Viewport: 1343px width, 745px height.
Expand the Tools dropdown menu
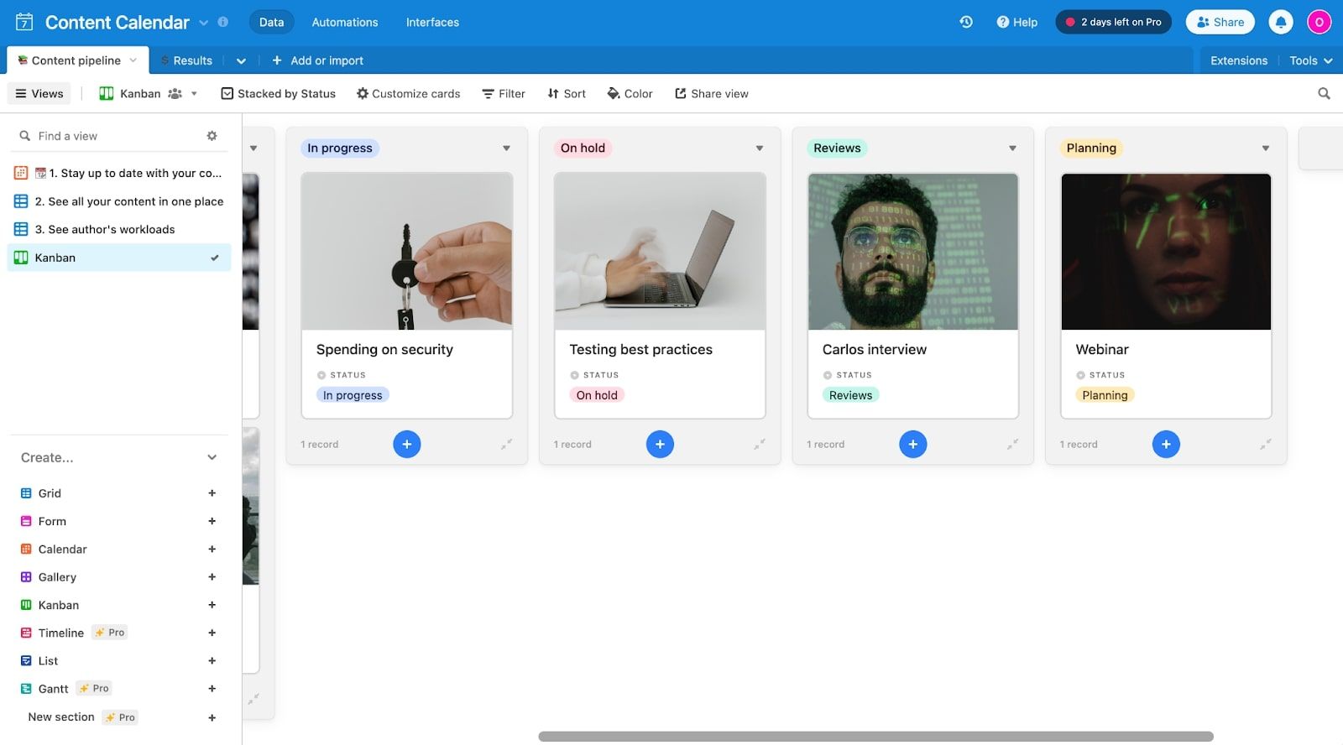[x=1310, y=60]
